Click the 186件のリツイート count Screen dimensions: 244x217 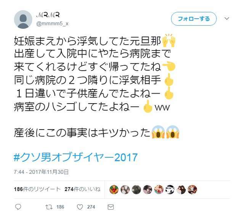(x=37, y=189)
